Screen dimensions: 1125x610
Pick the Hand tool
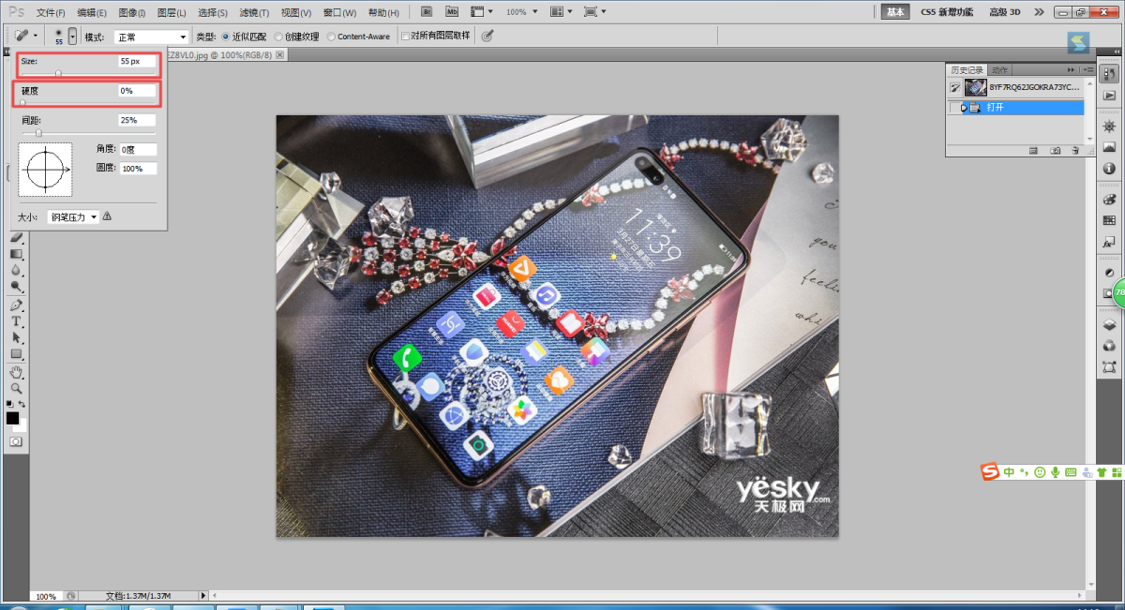[x=16, y=372]
